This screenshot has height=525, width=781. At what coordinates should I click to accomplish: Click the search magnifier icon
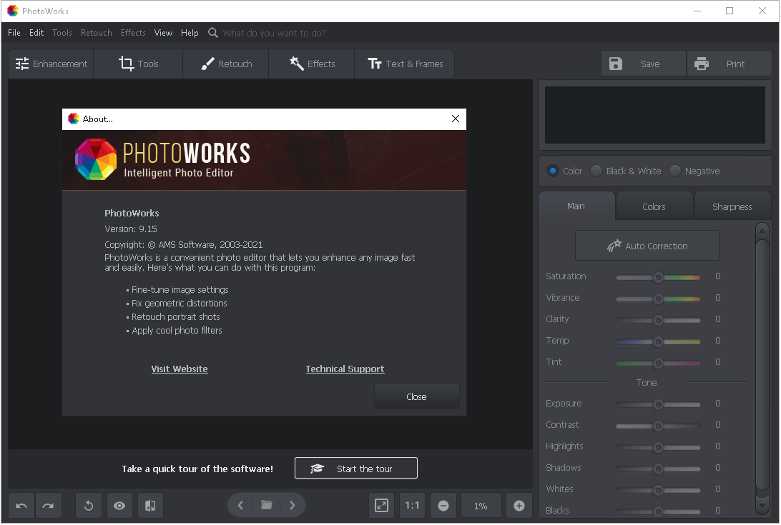(x=212, y=33)
